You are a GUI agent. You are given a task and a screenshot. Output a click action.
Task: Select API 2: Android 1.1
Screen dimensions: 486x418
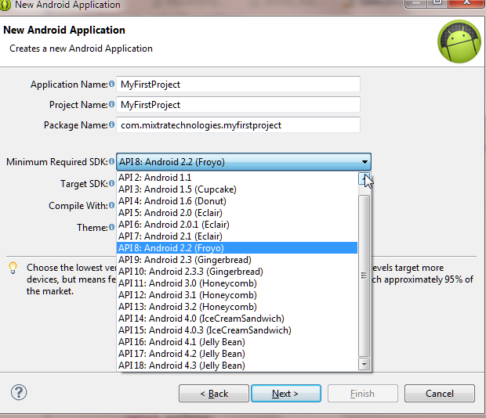[237, 178]
